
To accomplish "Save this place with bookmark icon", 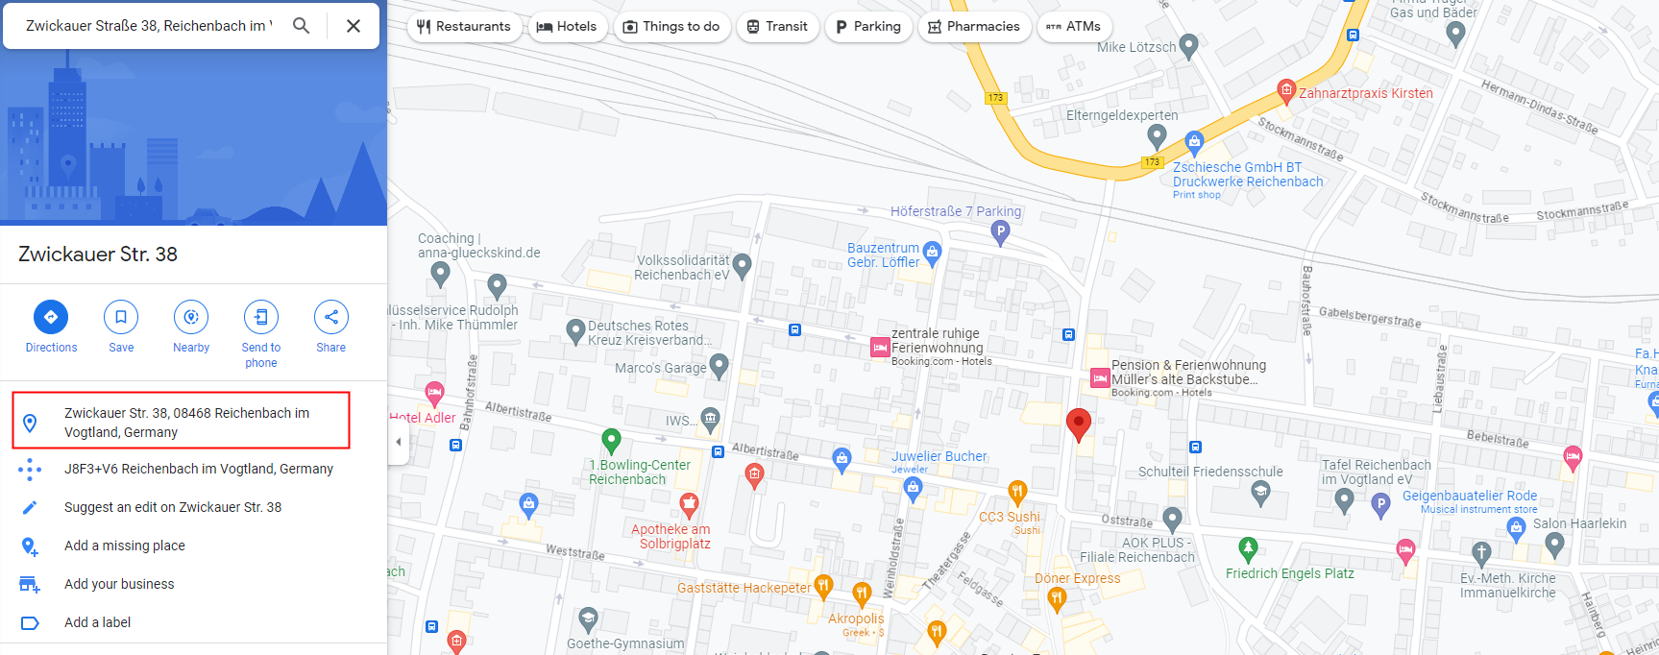I will point(121,317).
